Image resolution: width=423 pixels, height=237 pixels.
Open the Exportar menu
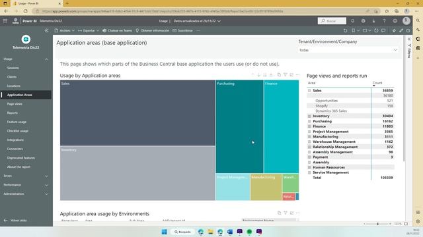[89, 31]
